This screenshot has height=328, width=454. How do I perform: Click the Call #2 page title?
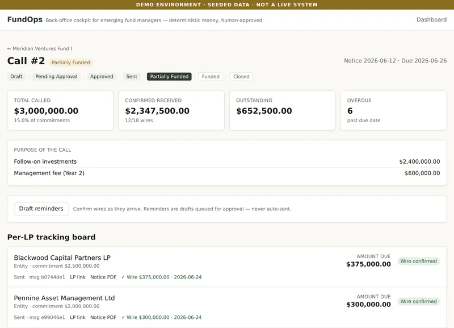point(26,61)
